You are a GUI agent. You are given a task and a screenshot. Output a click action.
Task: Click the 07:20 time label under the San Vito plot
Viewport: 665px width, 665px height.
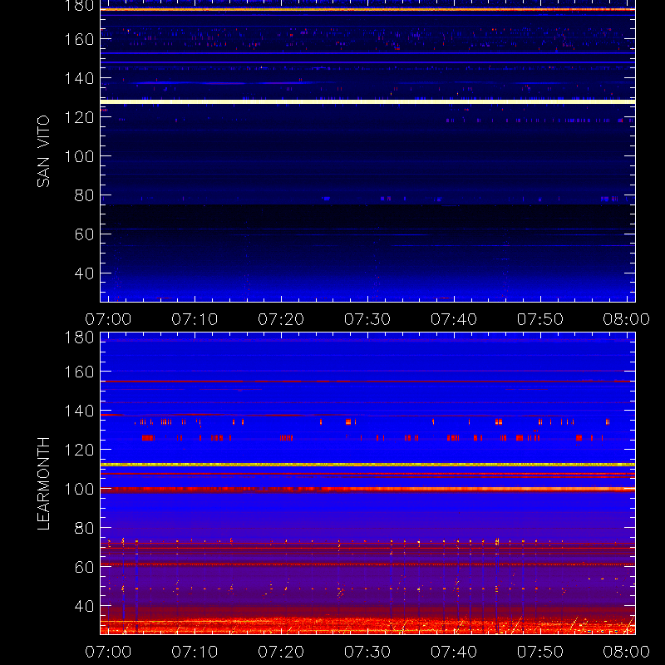coord(281,319)
